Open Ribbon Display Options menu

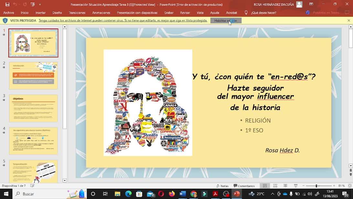pos(311,4)
